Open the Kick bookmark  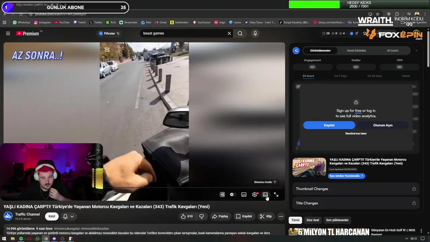coord(111,23)
